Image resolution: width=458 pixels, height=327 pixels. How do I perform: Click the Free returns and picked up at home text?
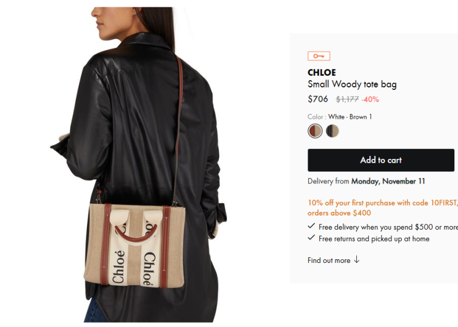(374, 239)
